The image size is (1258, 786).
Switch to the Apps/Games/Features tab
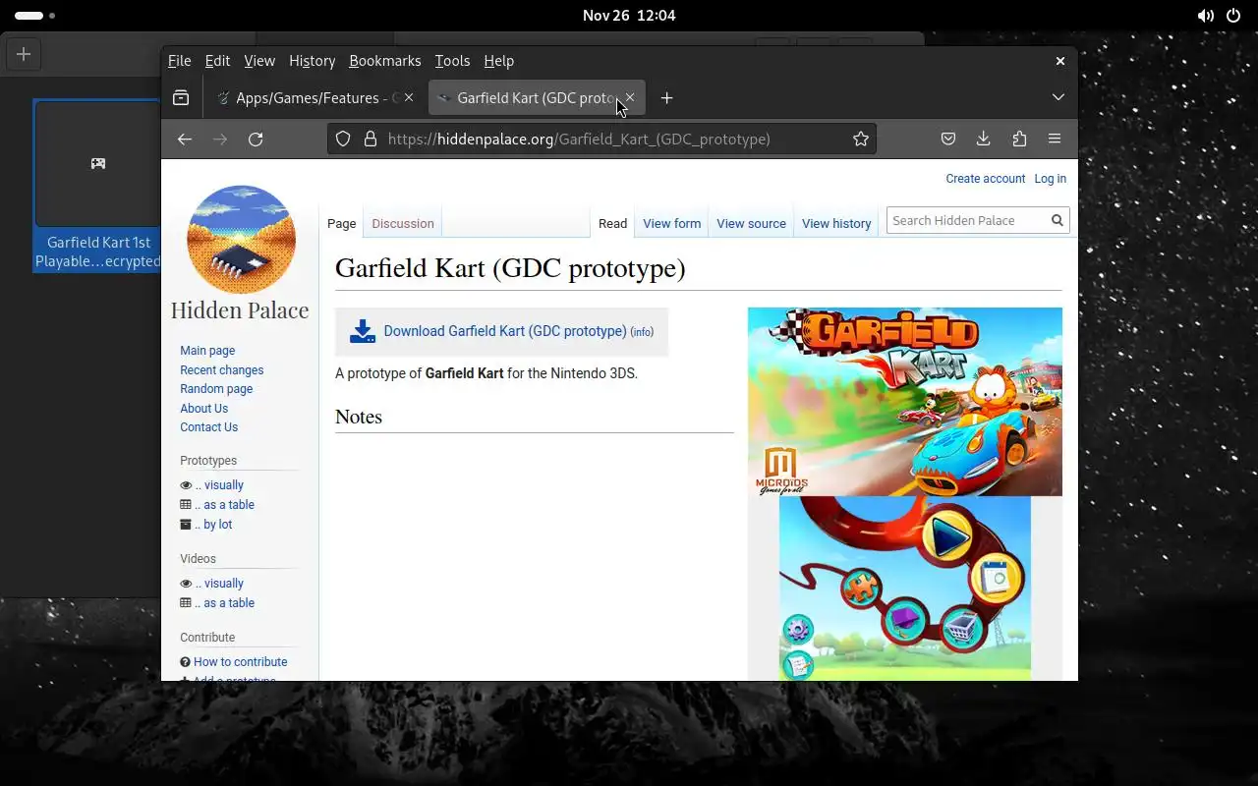(315, 98)
